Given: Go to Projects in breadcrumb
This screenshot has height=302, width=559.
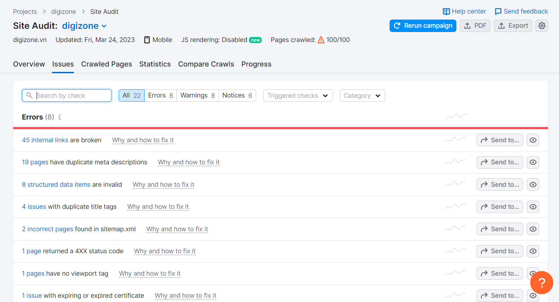Looking at the screenshot, I should [25, 12].
